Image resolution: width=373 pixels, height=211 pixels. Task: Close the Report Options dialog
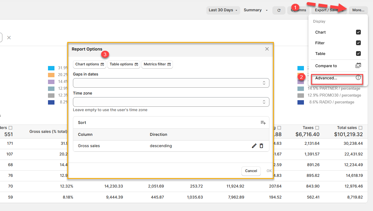pyautogui.click(x=267, y=49)
